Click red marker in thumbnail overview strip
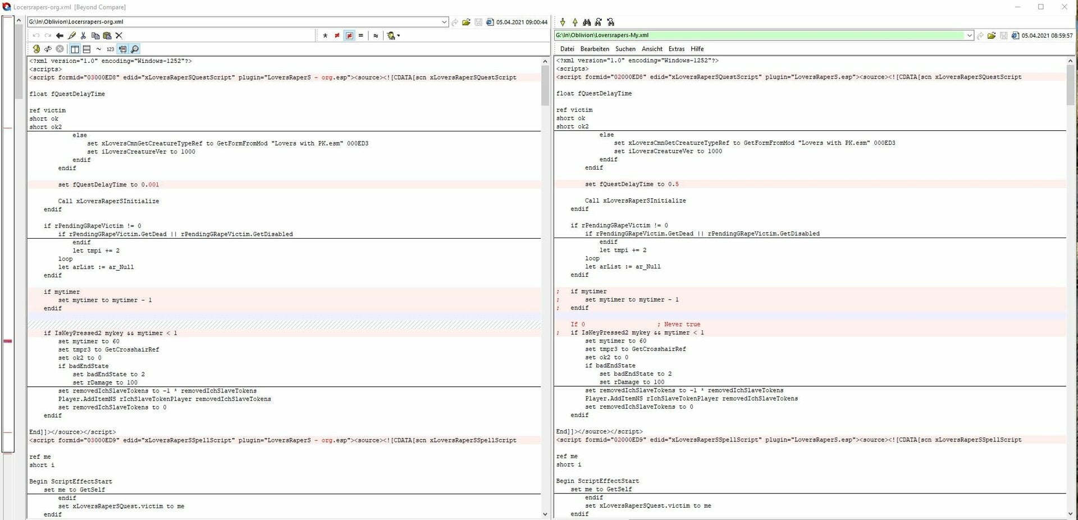Viewport: 1078px width, 520px height. pos(8,341)
